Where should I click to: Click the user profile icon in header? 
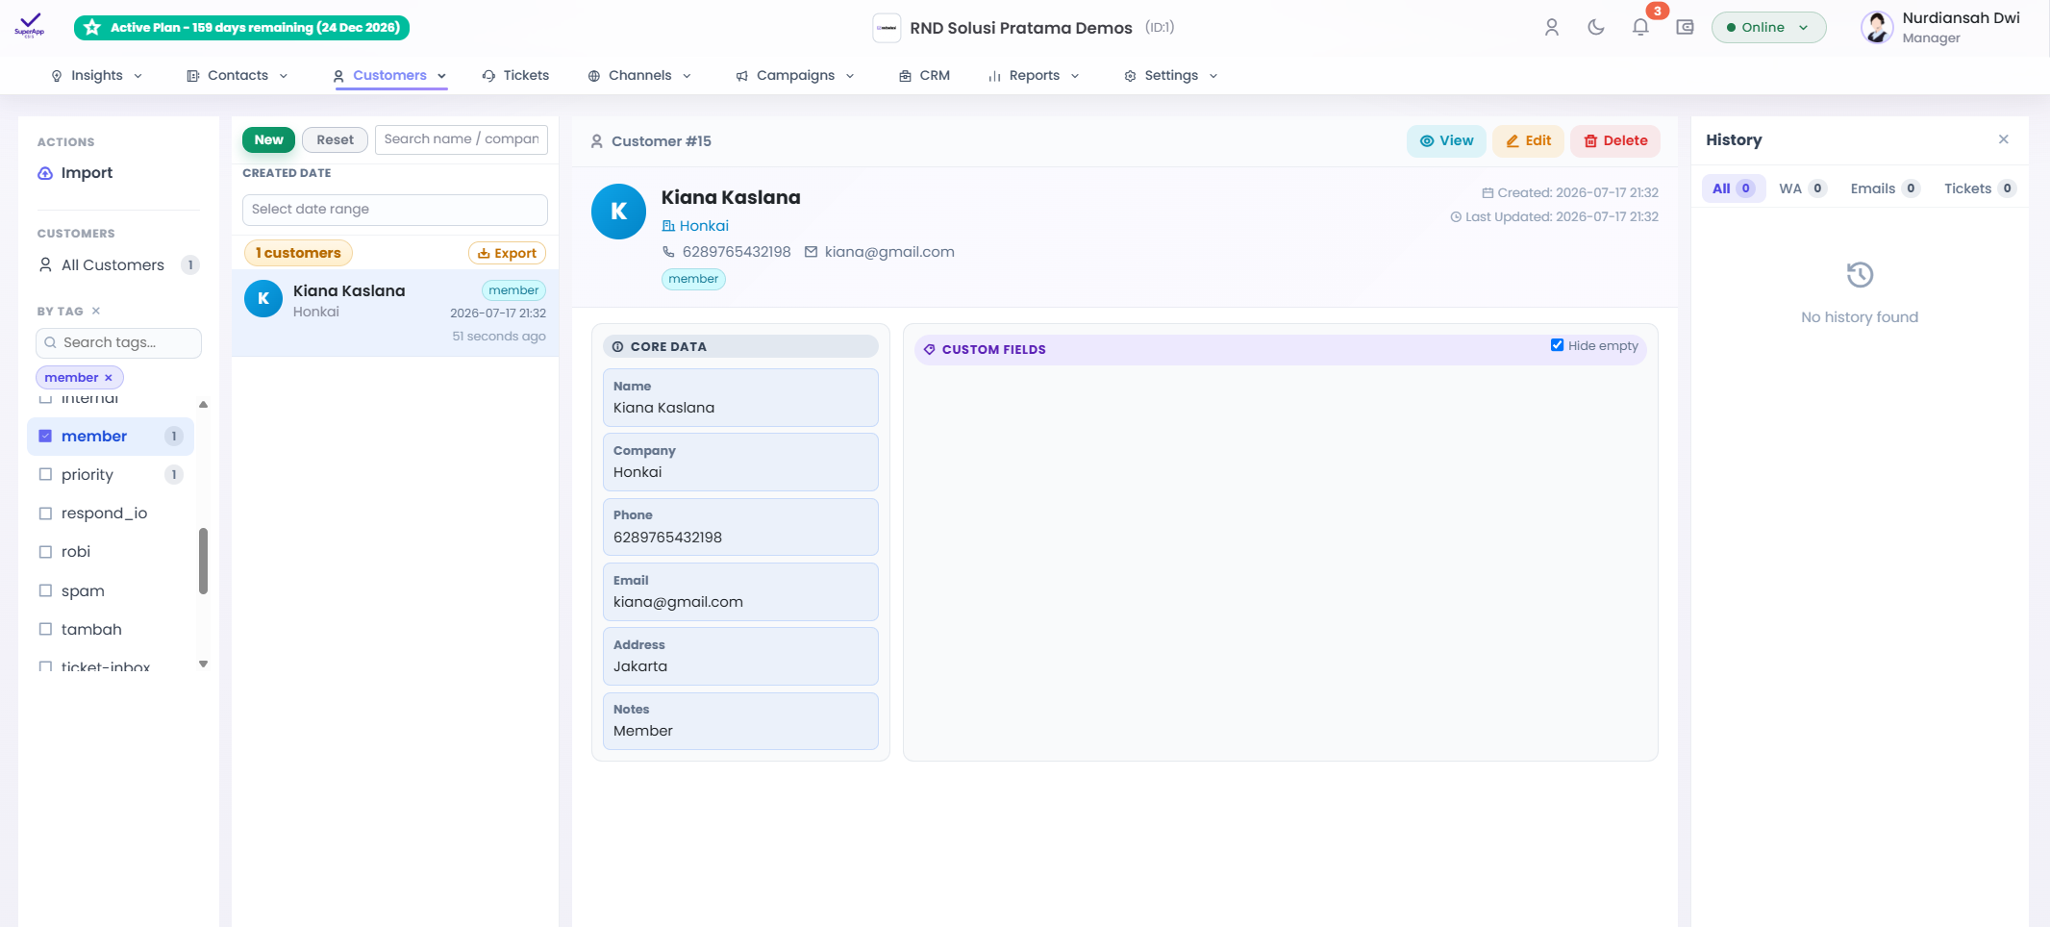pyautogui.click(x=1552, y=27)
